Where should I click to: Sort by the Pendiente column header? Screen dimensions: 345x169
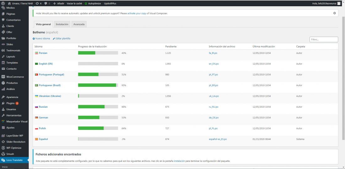coord(171,47)
